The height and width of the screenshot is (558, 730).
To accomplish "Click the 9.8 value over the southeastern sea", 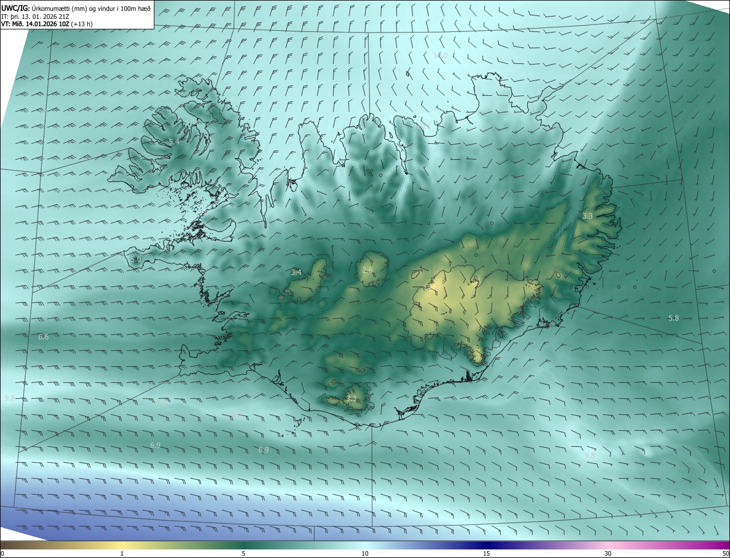I will point(590,455).
